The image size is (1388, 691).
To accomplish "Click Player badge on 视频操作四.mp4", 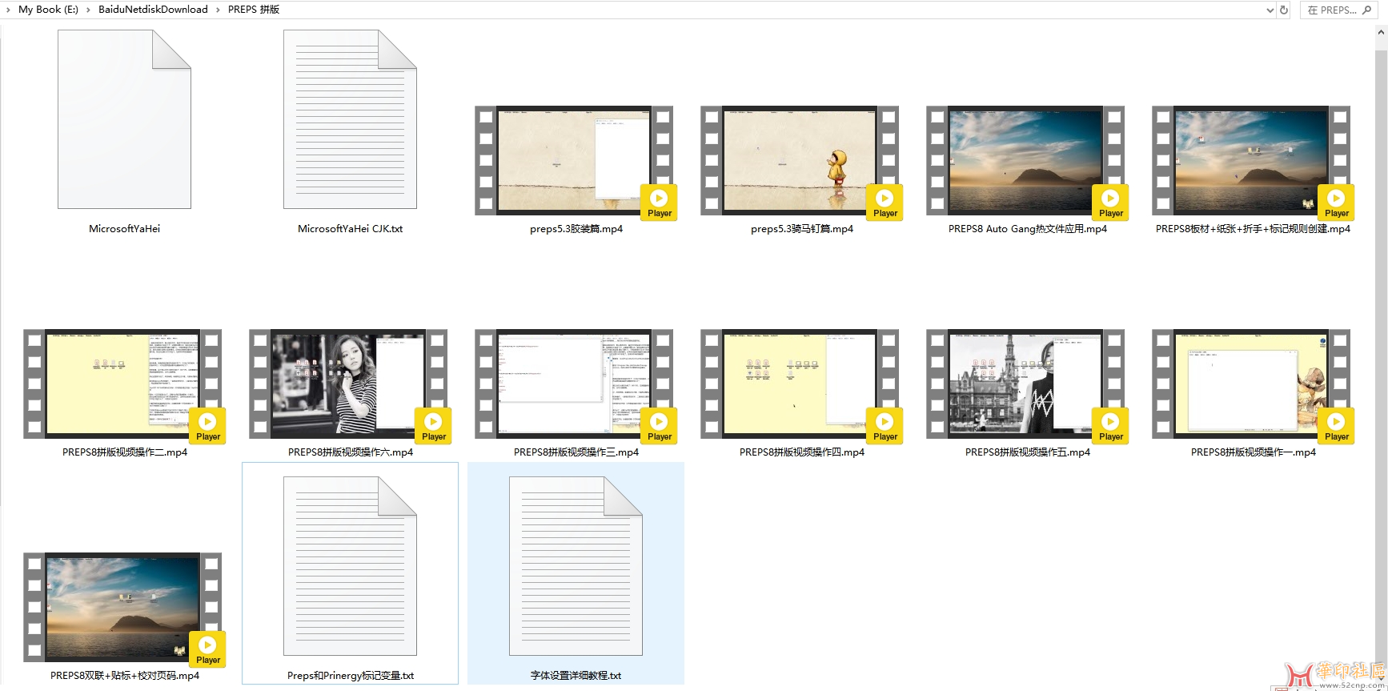I will (x=885, y=426).
